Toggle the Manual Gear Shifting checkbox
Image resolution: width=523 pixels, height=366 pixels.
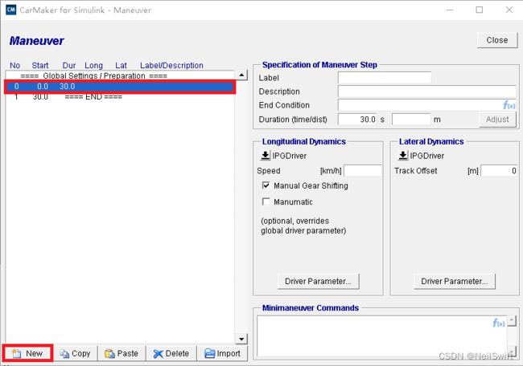[266, 185]
